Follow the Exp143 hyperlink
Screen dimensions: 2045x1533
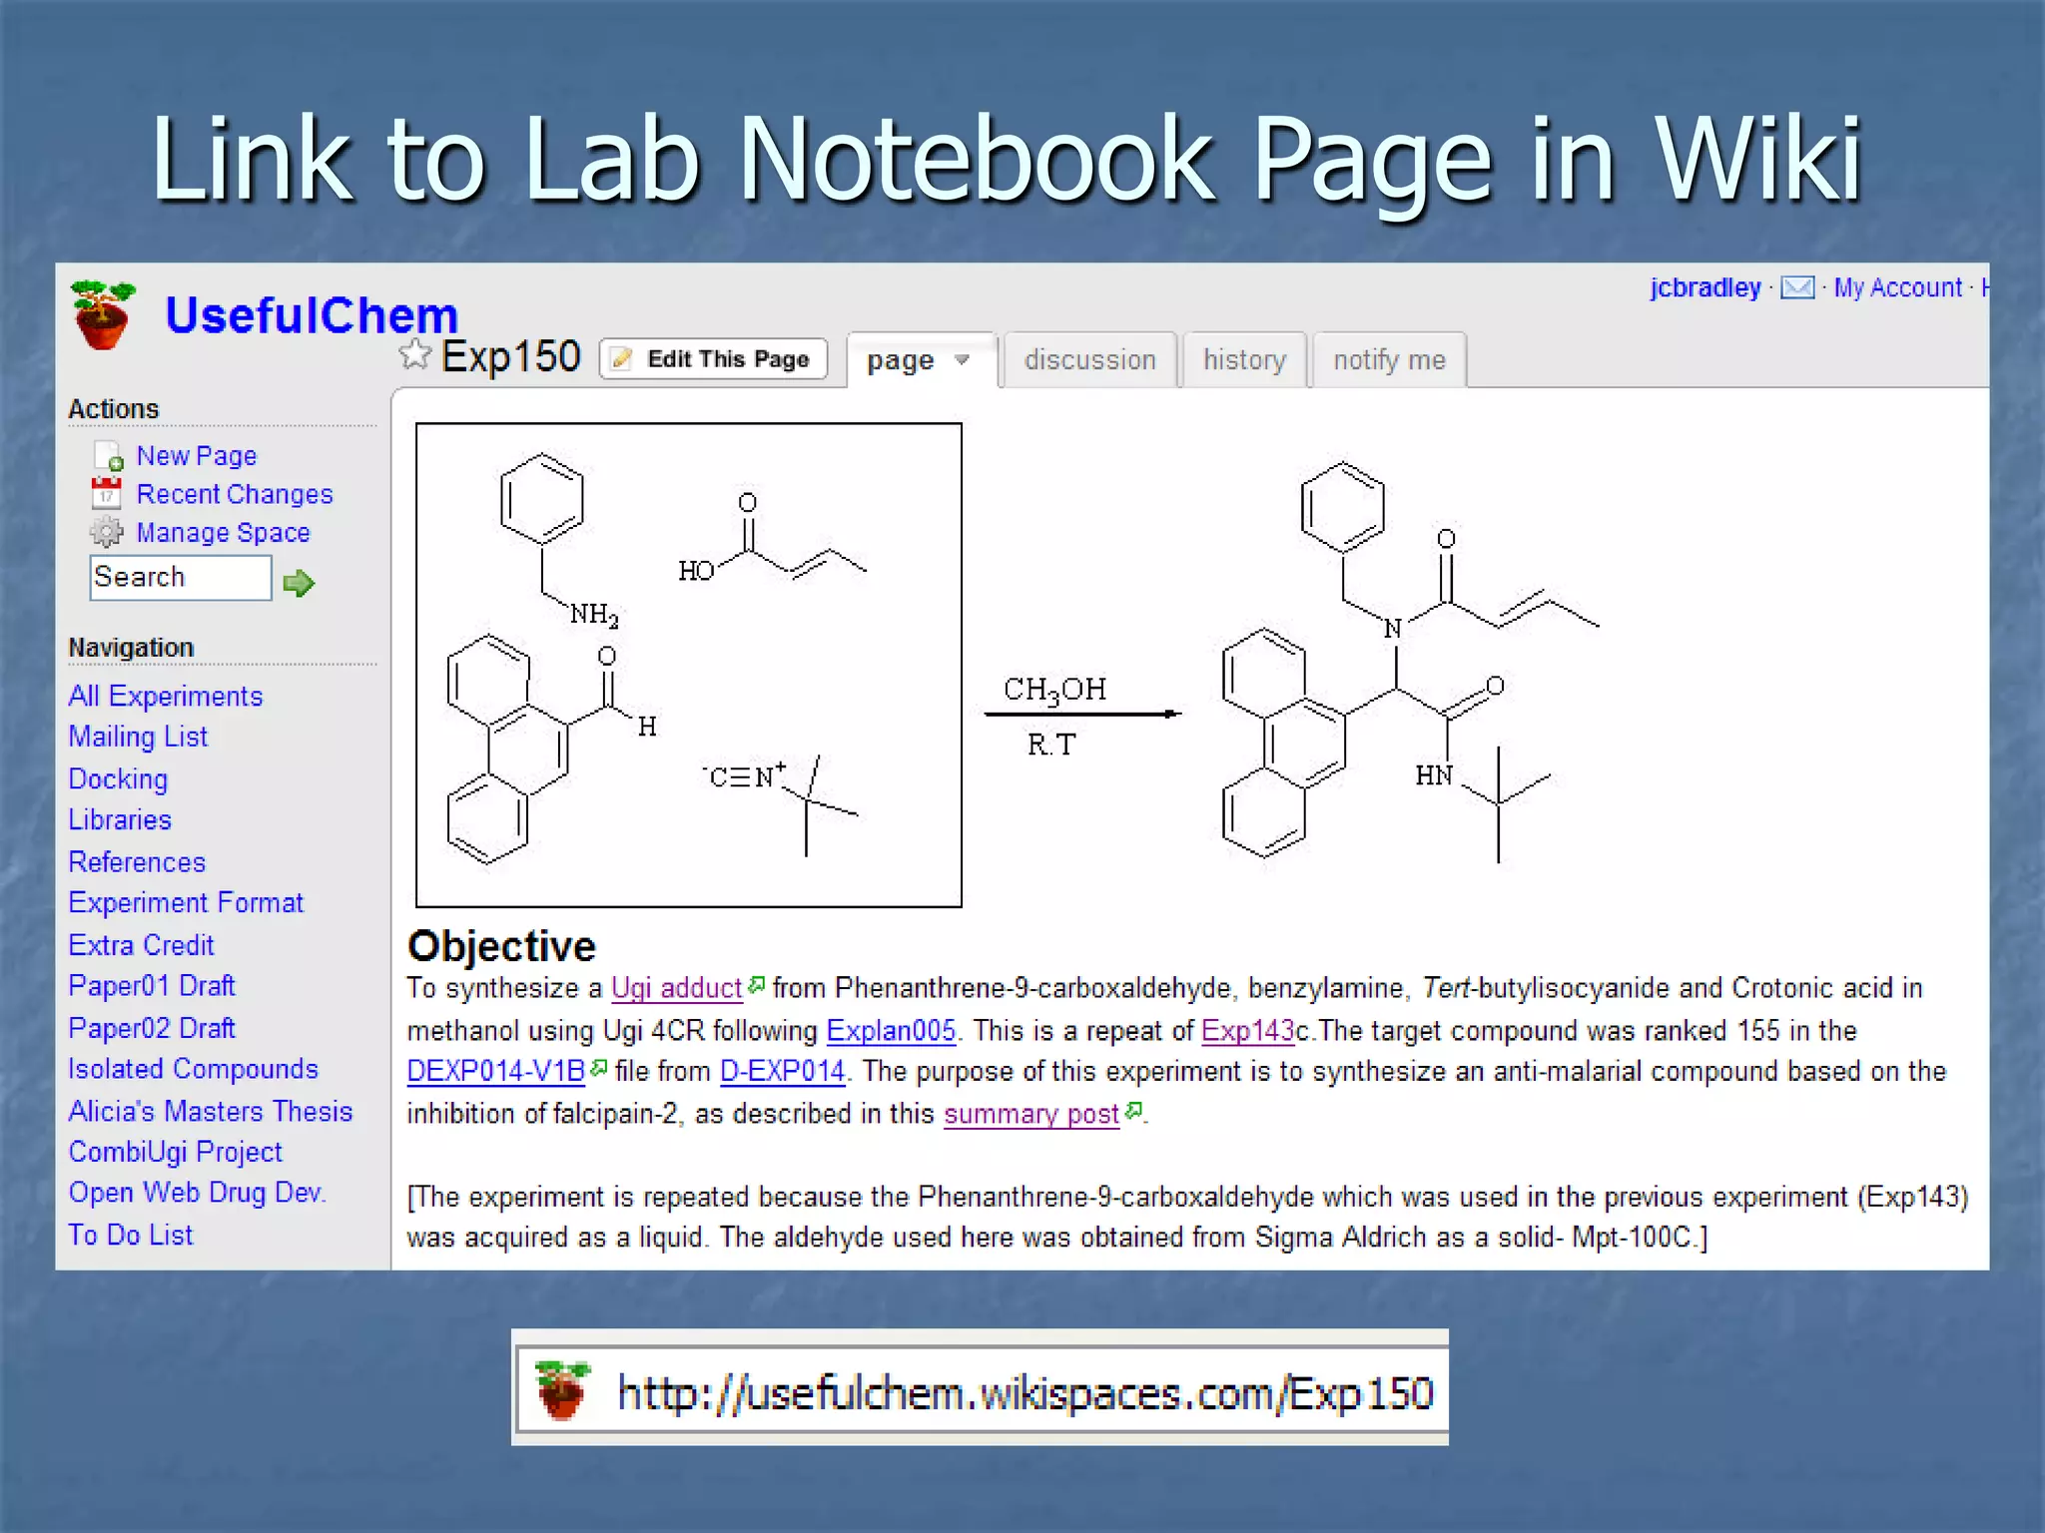click(1247, 1030)
